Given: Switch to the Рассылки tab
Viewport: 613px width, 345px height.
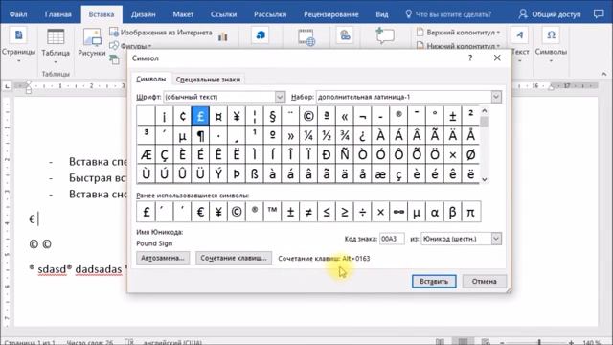Looking at the screenshot, I should (270, 14).
